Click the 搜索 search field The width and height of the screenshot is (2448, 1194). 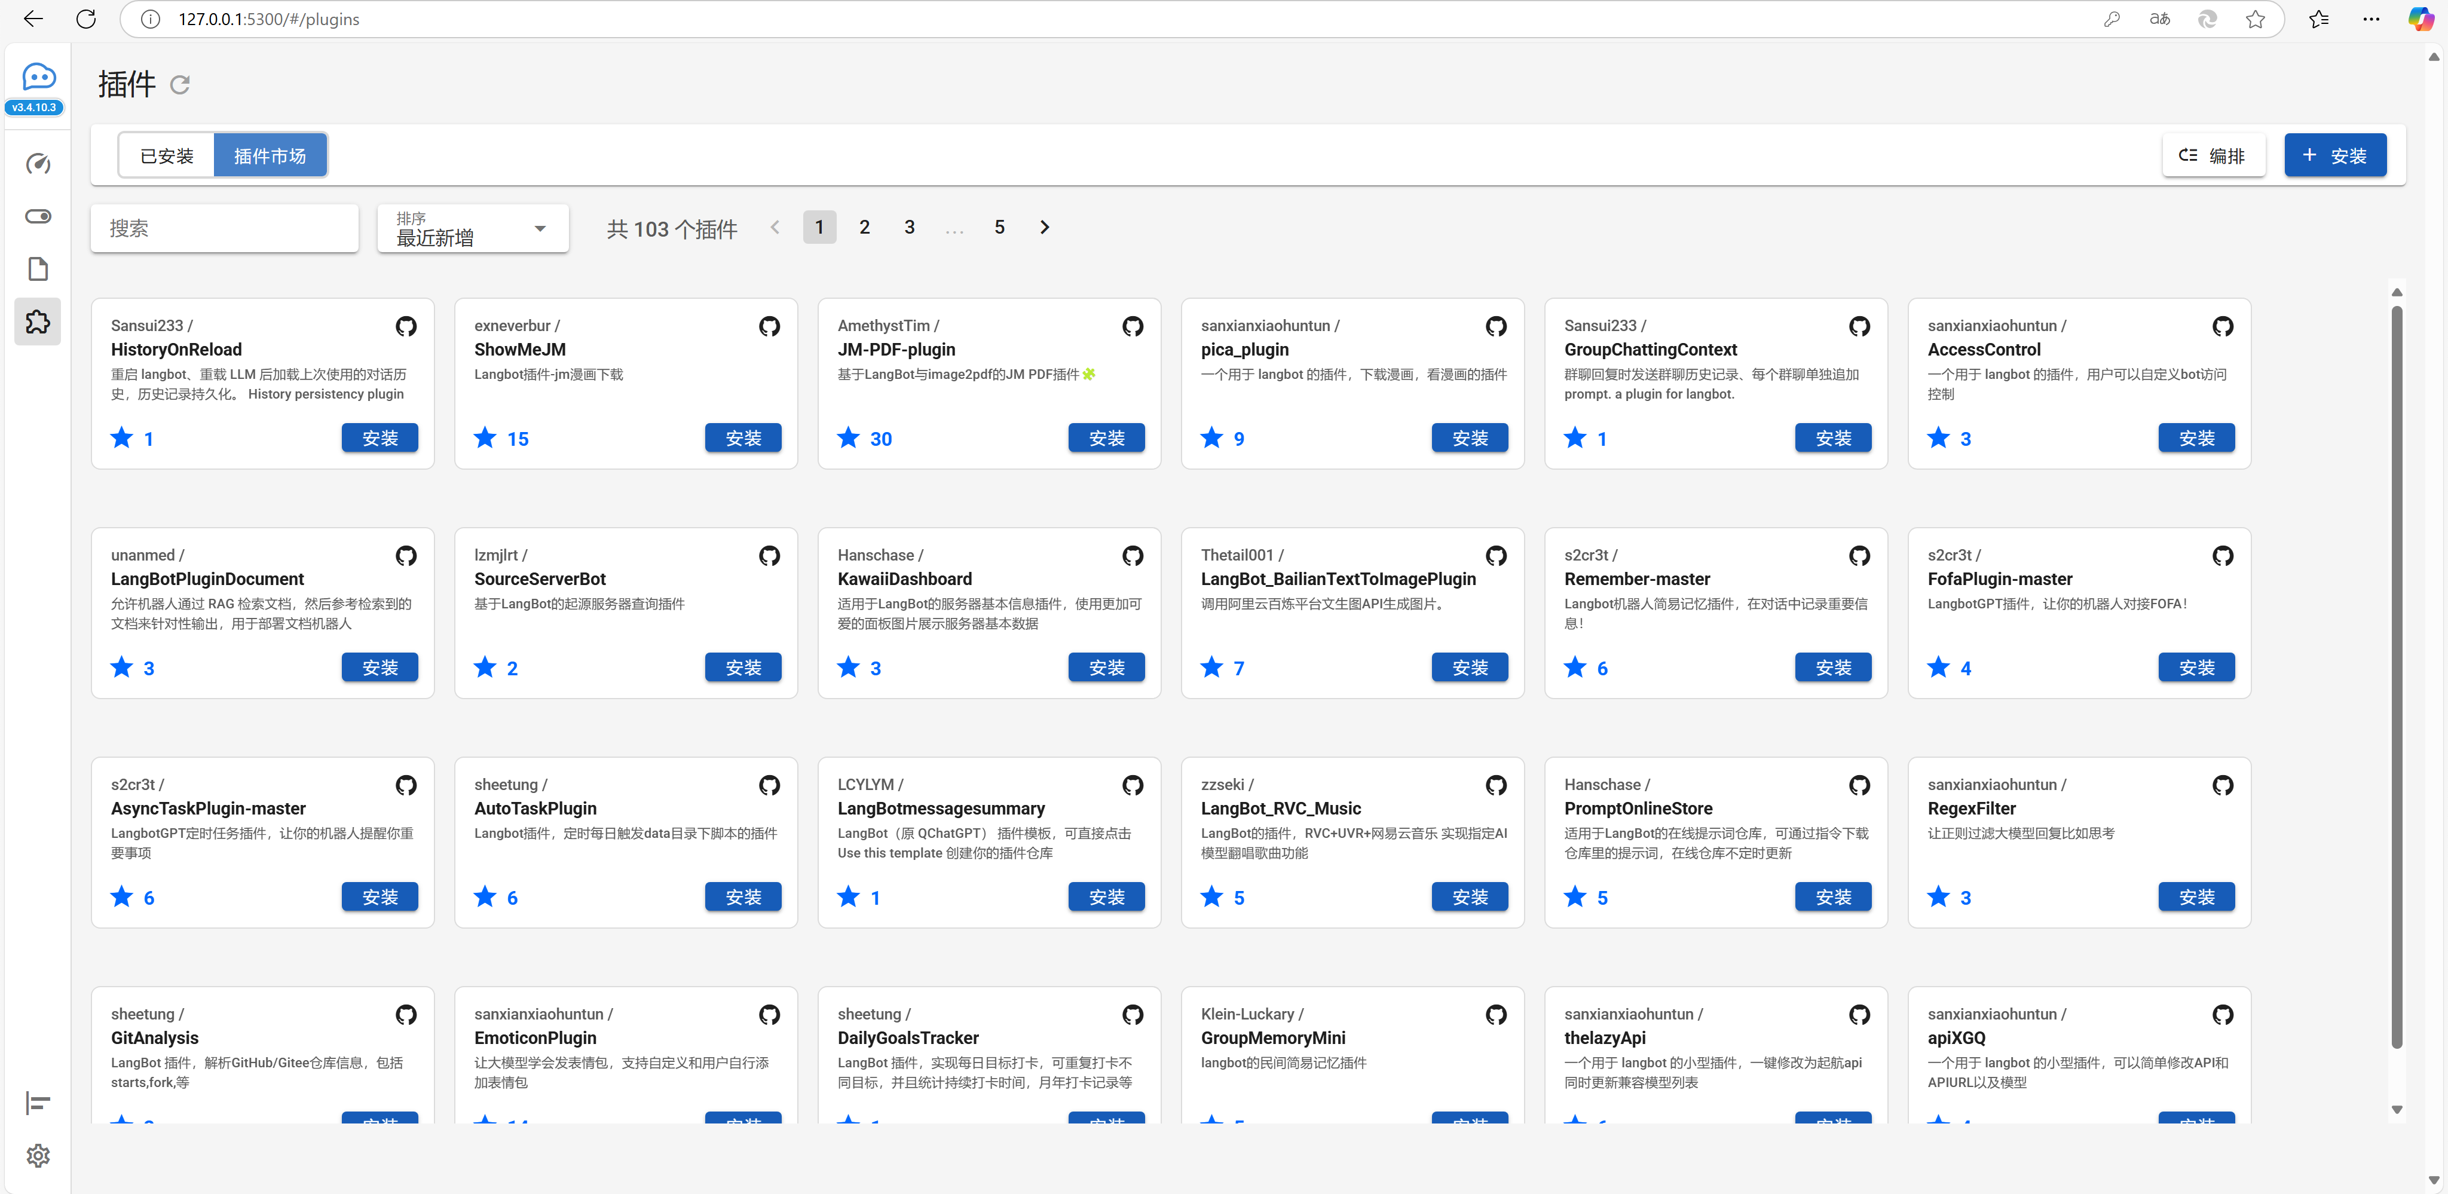tap(224, 229)
